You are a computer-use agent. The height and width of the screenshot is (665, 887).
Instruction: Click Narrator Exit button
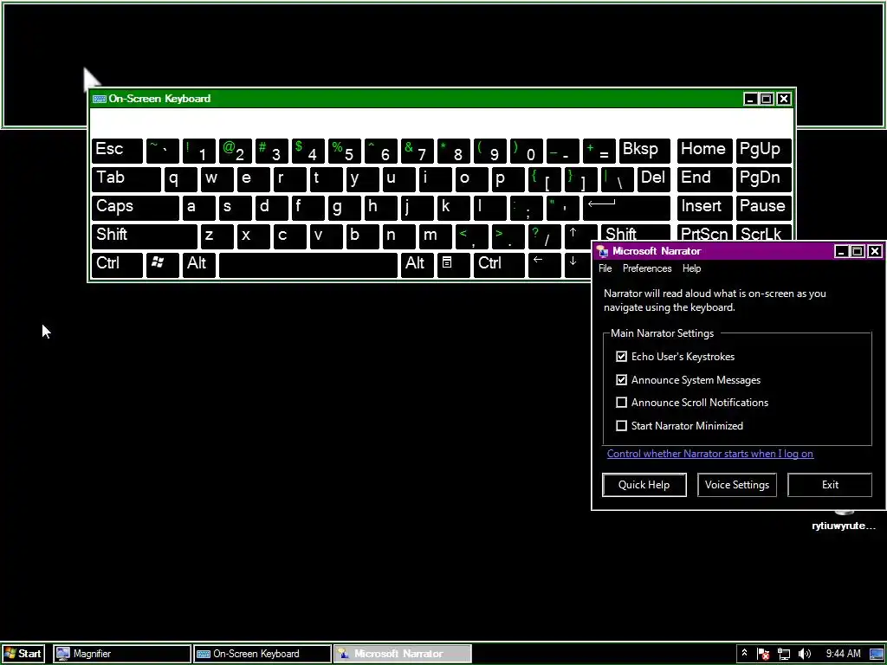click(x=830, y=485)
